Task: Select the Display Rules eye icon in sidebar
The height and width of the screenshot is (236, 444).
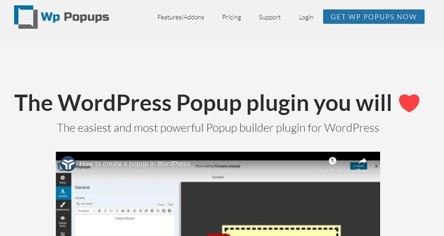Action: (63, 221)
